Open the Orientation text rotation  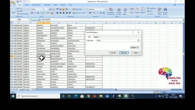pyautogui.click(x=67, y=9)
